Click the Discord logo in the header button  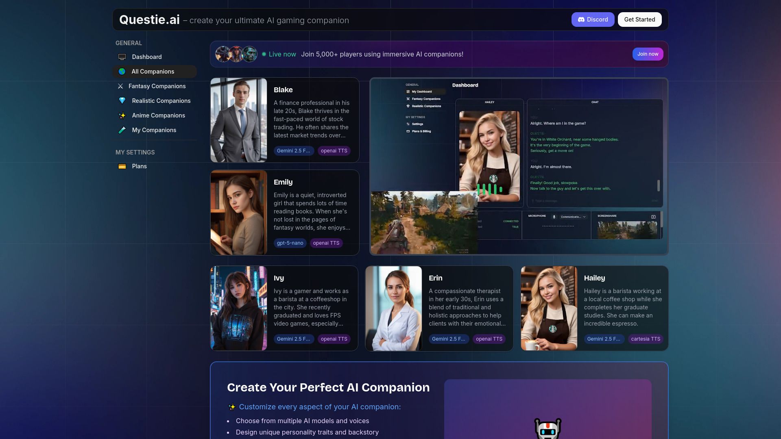[x=581, y=19]
